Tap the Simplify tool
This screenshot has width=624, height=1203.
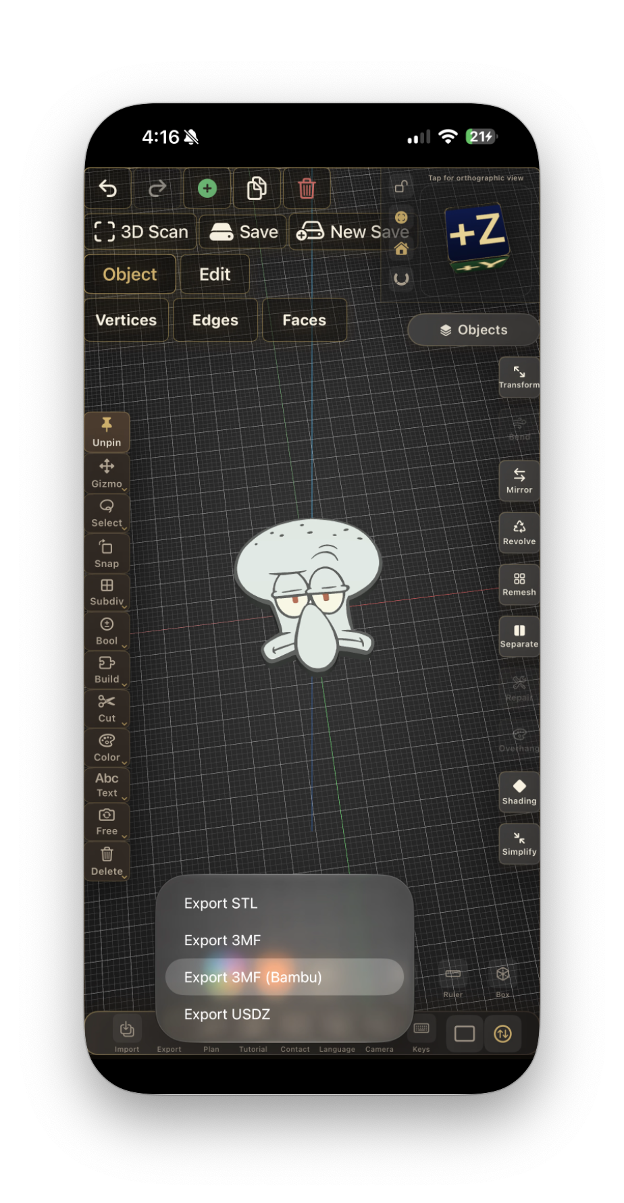click(x=519, y=843)
